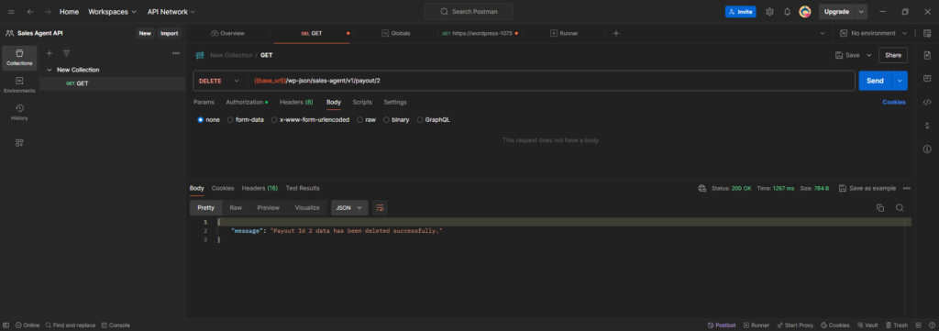Click the Send button
The image size is (939, 331).
pos(876,81)
